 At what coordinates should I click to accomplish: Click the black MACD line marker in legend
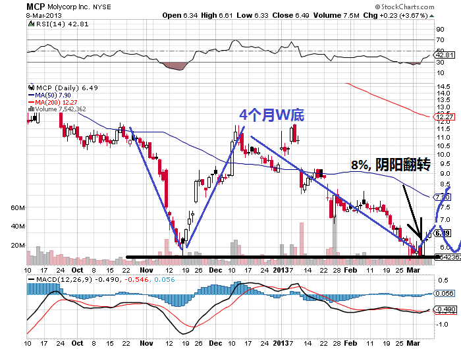(31, 280)
